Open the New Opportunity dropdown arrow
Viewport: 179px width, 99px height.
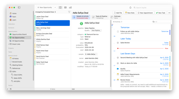55,7
